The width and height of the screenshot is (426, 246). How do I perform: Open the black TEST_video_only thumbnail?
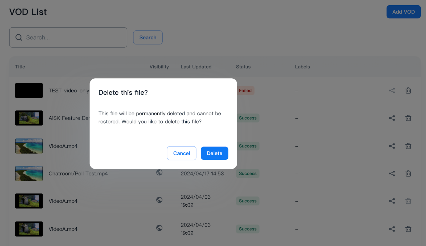click(29, 91)
